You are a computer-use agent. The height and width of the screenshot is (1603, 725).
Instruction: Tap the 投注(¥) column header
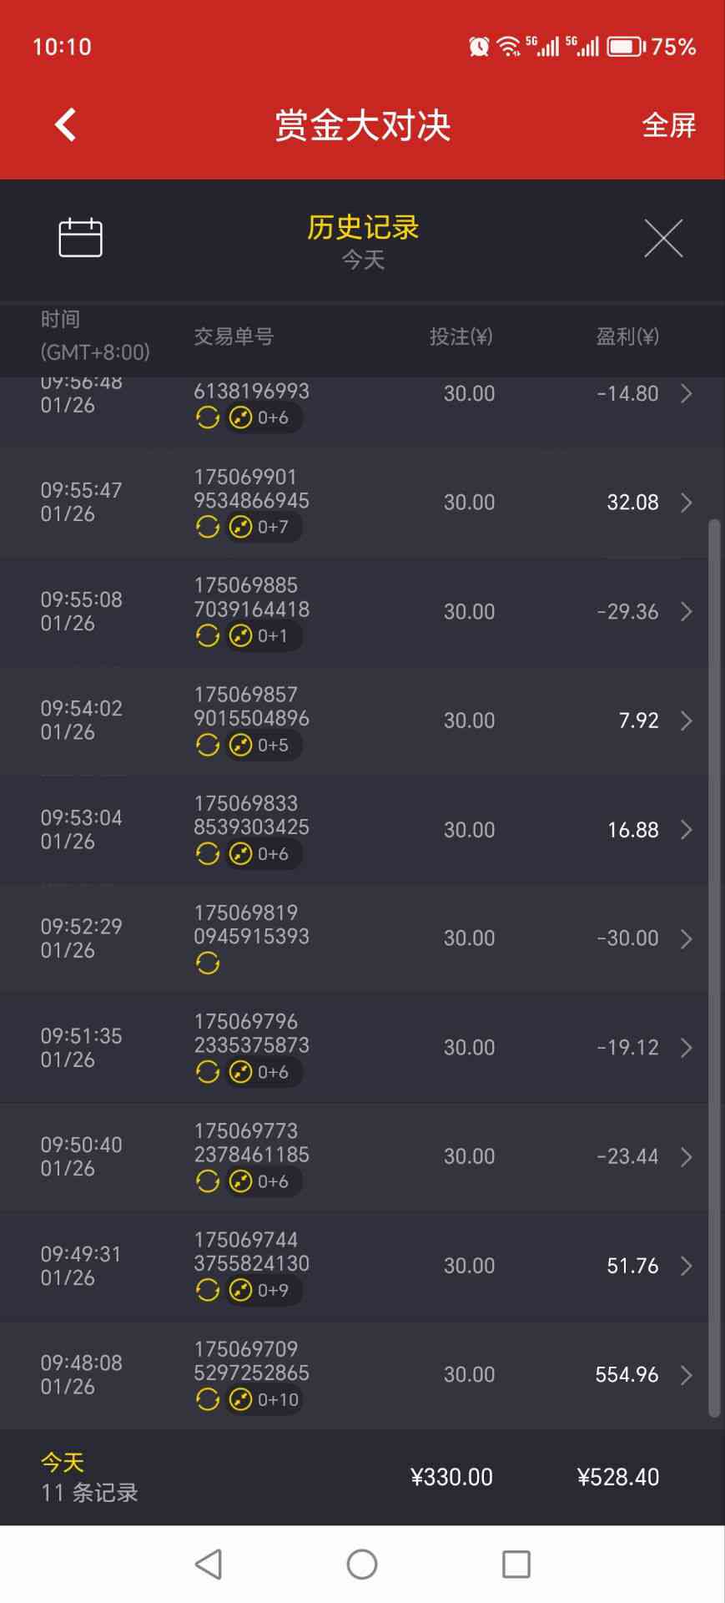[461, 336]
